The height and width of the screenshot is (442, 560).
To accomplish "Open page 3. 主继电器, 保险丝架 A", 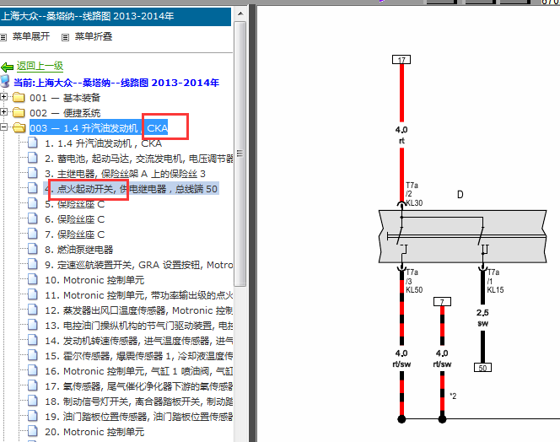I will click(x=125, y=174).
